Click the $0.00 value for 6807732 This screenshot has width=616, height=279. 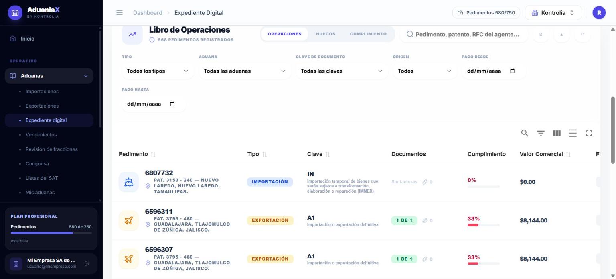(527, 182)
